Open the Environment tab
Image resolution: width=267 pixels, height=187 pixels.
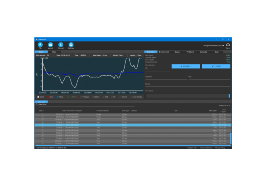pyautogui.click(x=164, y=52)
